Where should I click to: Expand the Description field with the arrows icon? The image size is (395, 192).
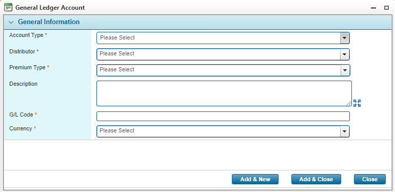(357, 103)
